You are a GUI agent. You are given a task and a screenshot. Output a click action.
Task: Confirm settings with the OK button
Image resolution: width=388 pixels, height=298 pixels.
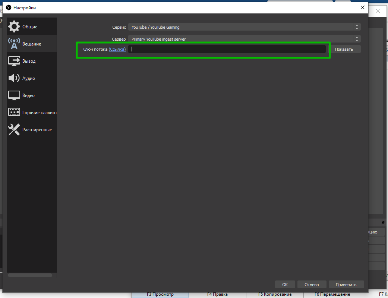click(285, 285)
